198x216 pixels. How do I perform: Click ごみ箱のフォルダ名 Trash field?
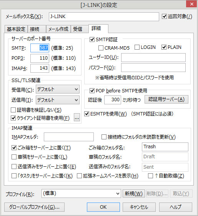pyautogui.click(x=165, y=147)
